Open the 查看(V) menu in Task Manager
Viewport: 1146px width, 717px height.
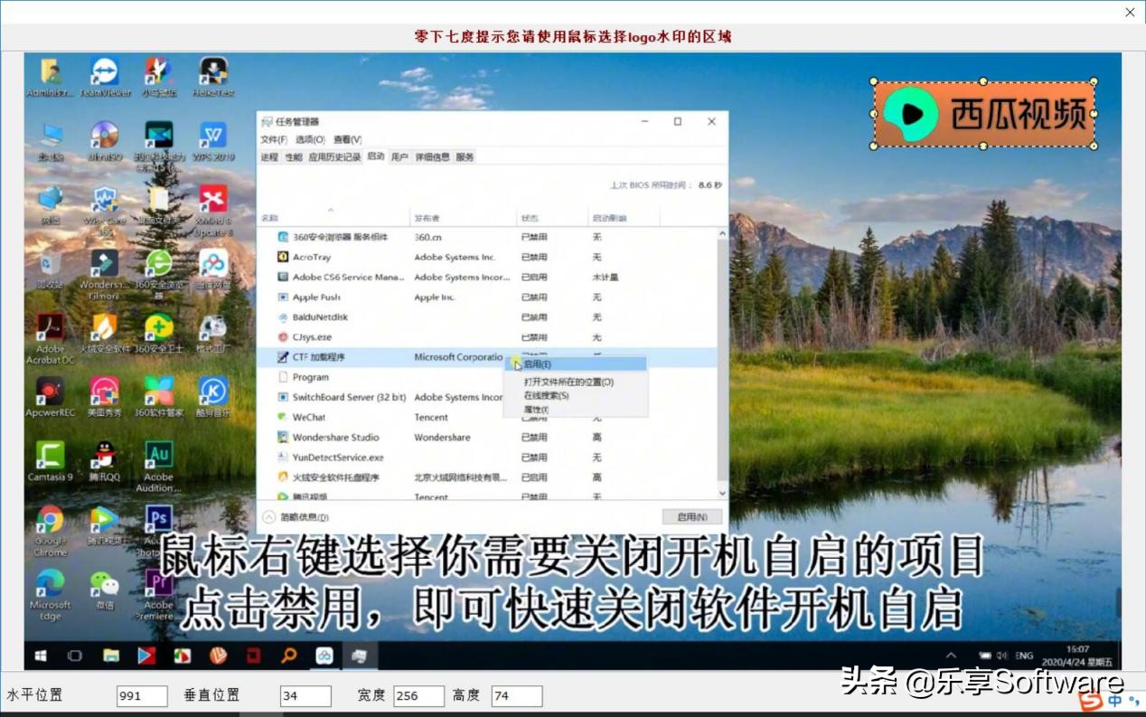click(348, 139)
